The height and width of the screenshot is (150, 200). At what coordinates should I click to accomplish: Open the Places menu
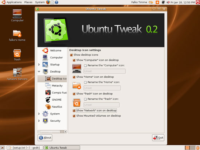coord(28,2)
